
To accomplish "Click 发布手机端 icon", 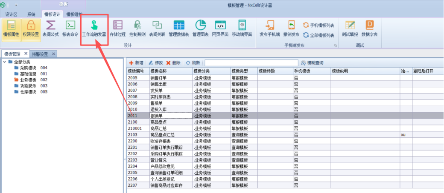I will pos(269,28).
